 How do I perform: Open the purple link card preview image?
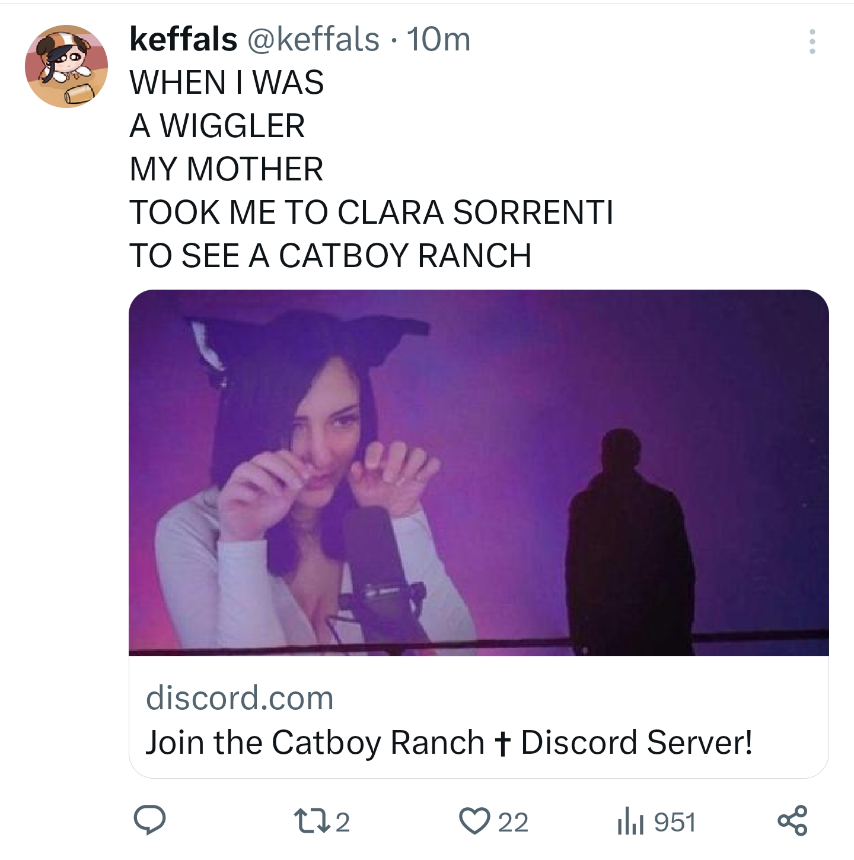point(479,472)
